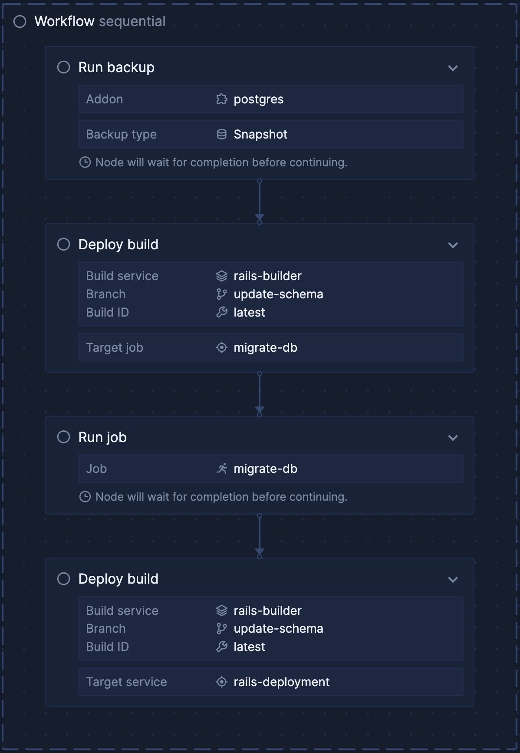Viewport: 520px width, 753px height.
Task: Click the update-schema branch icon
Action: (221, 294)
